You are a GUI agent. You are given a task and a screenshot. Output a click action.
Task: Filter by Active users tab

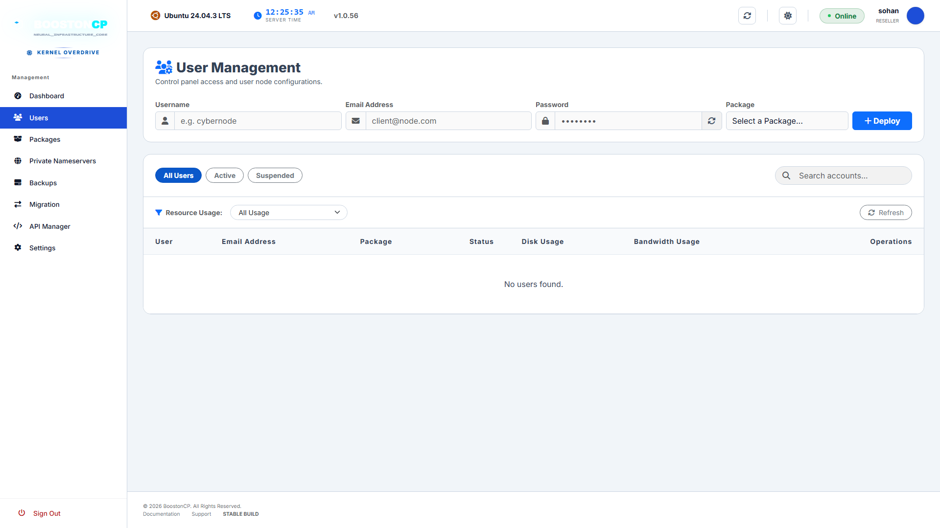click(225, 176)
